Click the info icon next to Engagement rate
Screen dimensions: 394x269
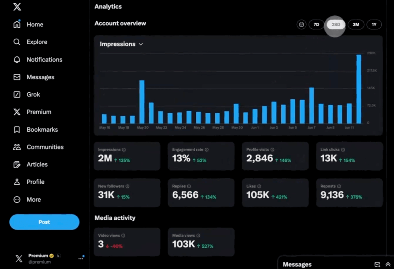click(207, 150)
